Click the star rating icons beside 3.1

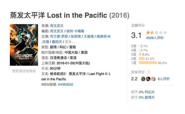[x=156, y=33]
